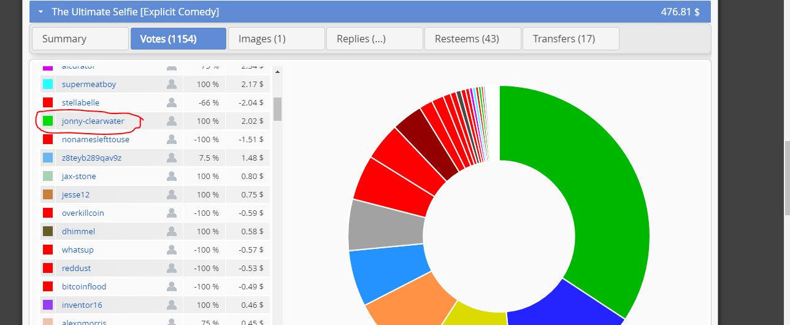Open the nonameslefttouse voter link

pos(96,139)
